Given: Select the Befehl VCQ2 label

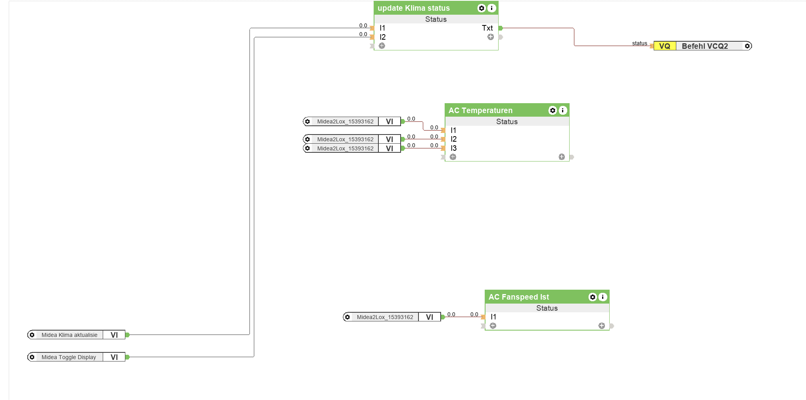Looking at the screenshot, I should click(705, 46).
